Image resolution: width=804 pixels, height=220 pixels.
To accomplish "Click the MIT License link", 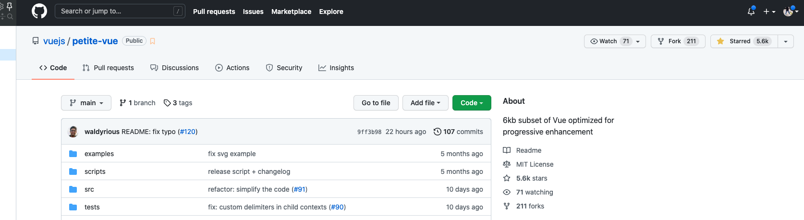I will [535, 164].
